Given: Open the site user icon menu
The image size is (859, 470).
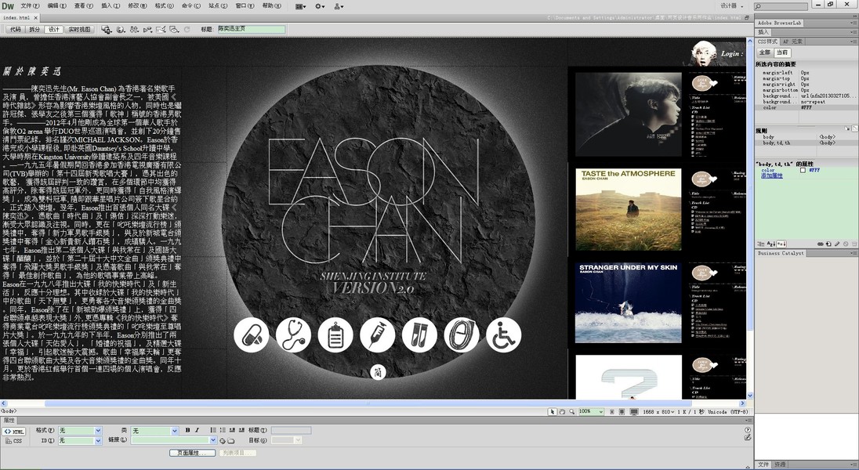Looking at the screenshot, I should [x=339, y=6].
